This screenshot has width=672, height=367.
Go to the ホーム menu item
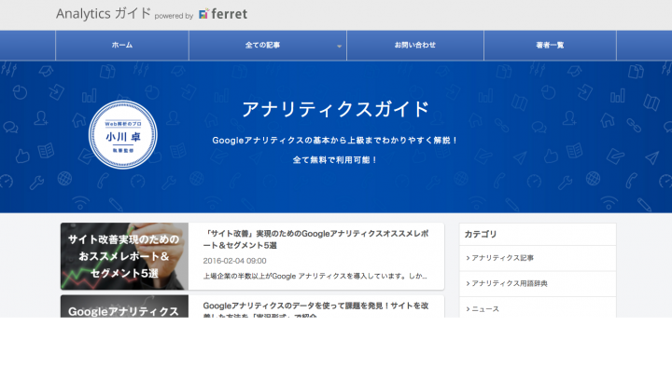122,45
